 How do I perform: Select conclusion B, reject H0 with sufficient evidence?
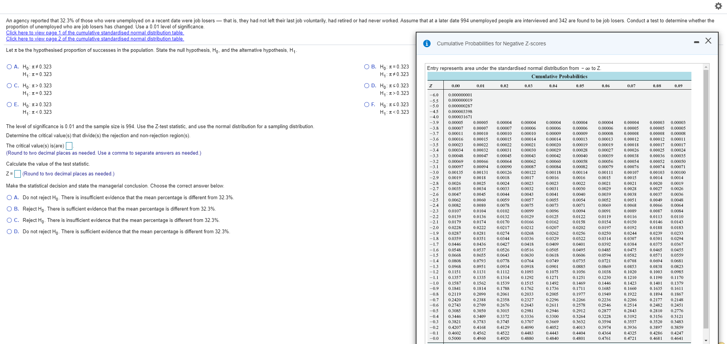coord(9,209)
